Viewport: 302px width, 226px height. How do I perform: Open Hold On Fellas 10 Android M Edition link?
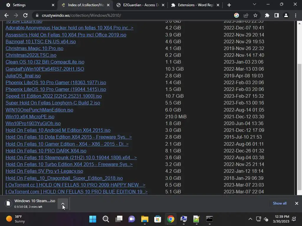click(x=58, y=130)
